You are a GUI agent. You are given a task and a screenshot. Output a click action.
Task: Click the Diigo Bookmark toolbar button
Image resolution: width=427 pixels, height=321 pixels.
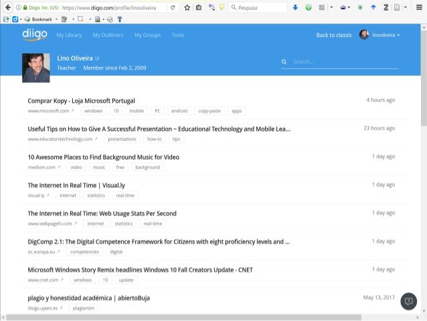coord(38,19)
